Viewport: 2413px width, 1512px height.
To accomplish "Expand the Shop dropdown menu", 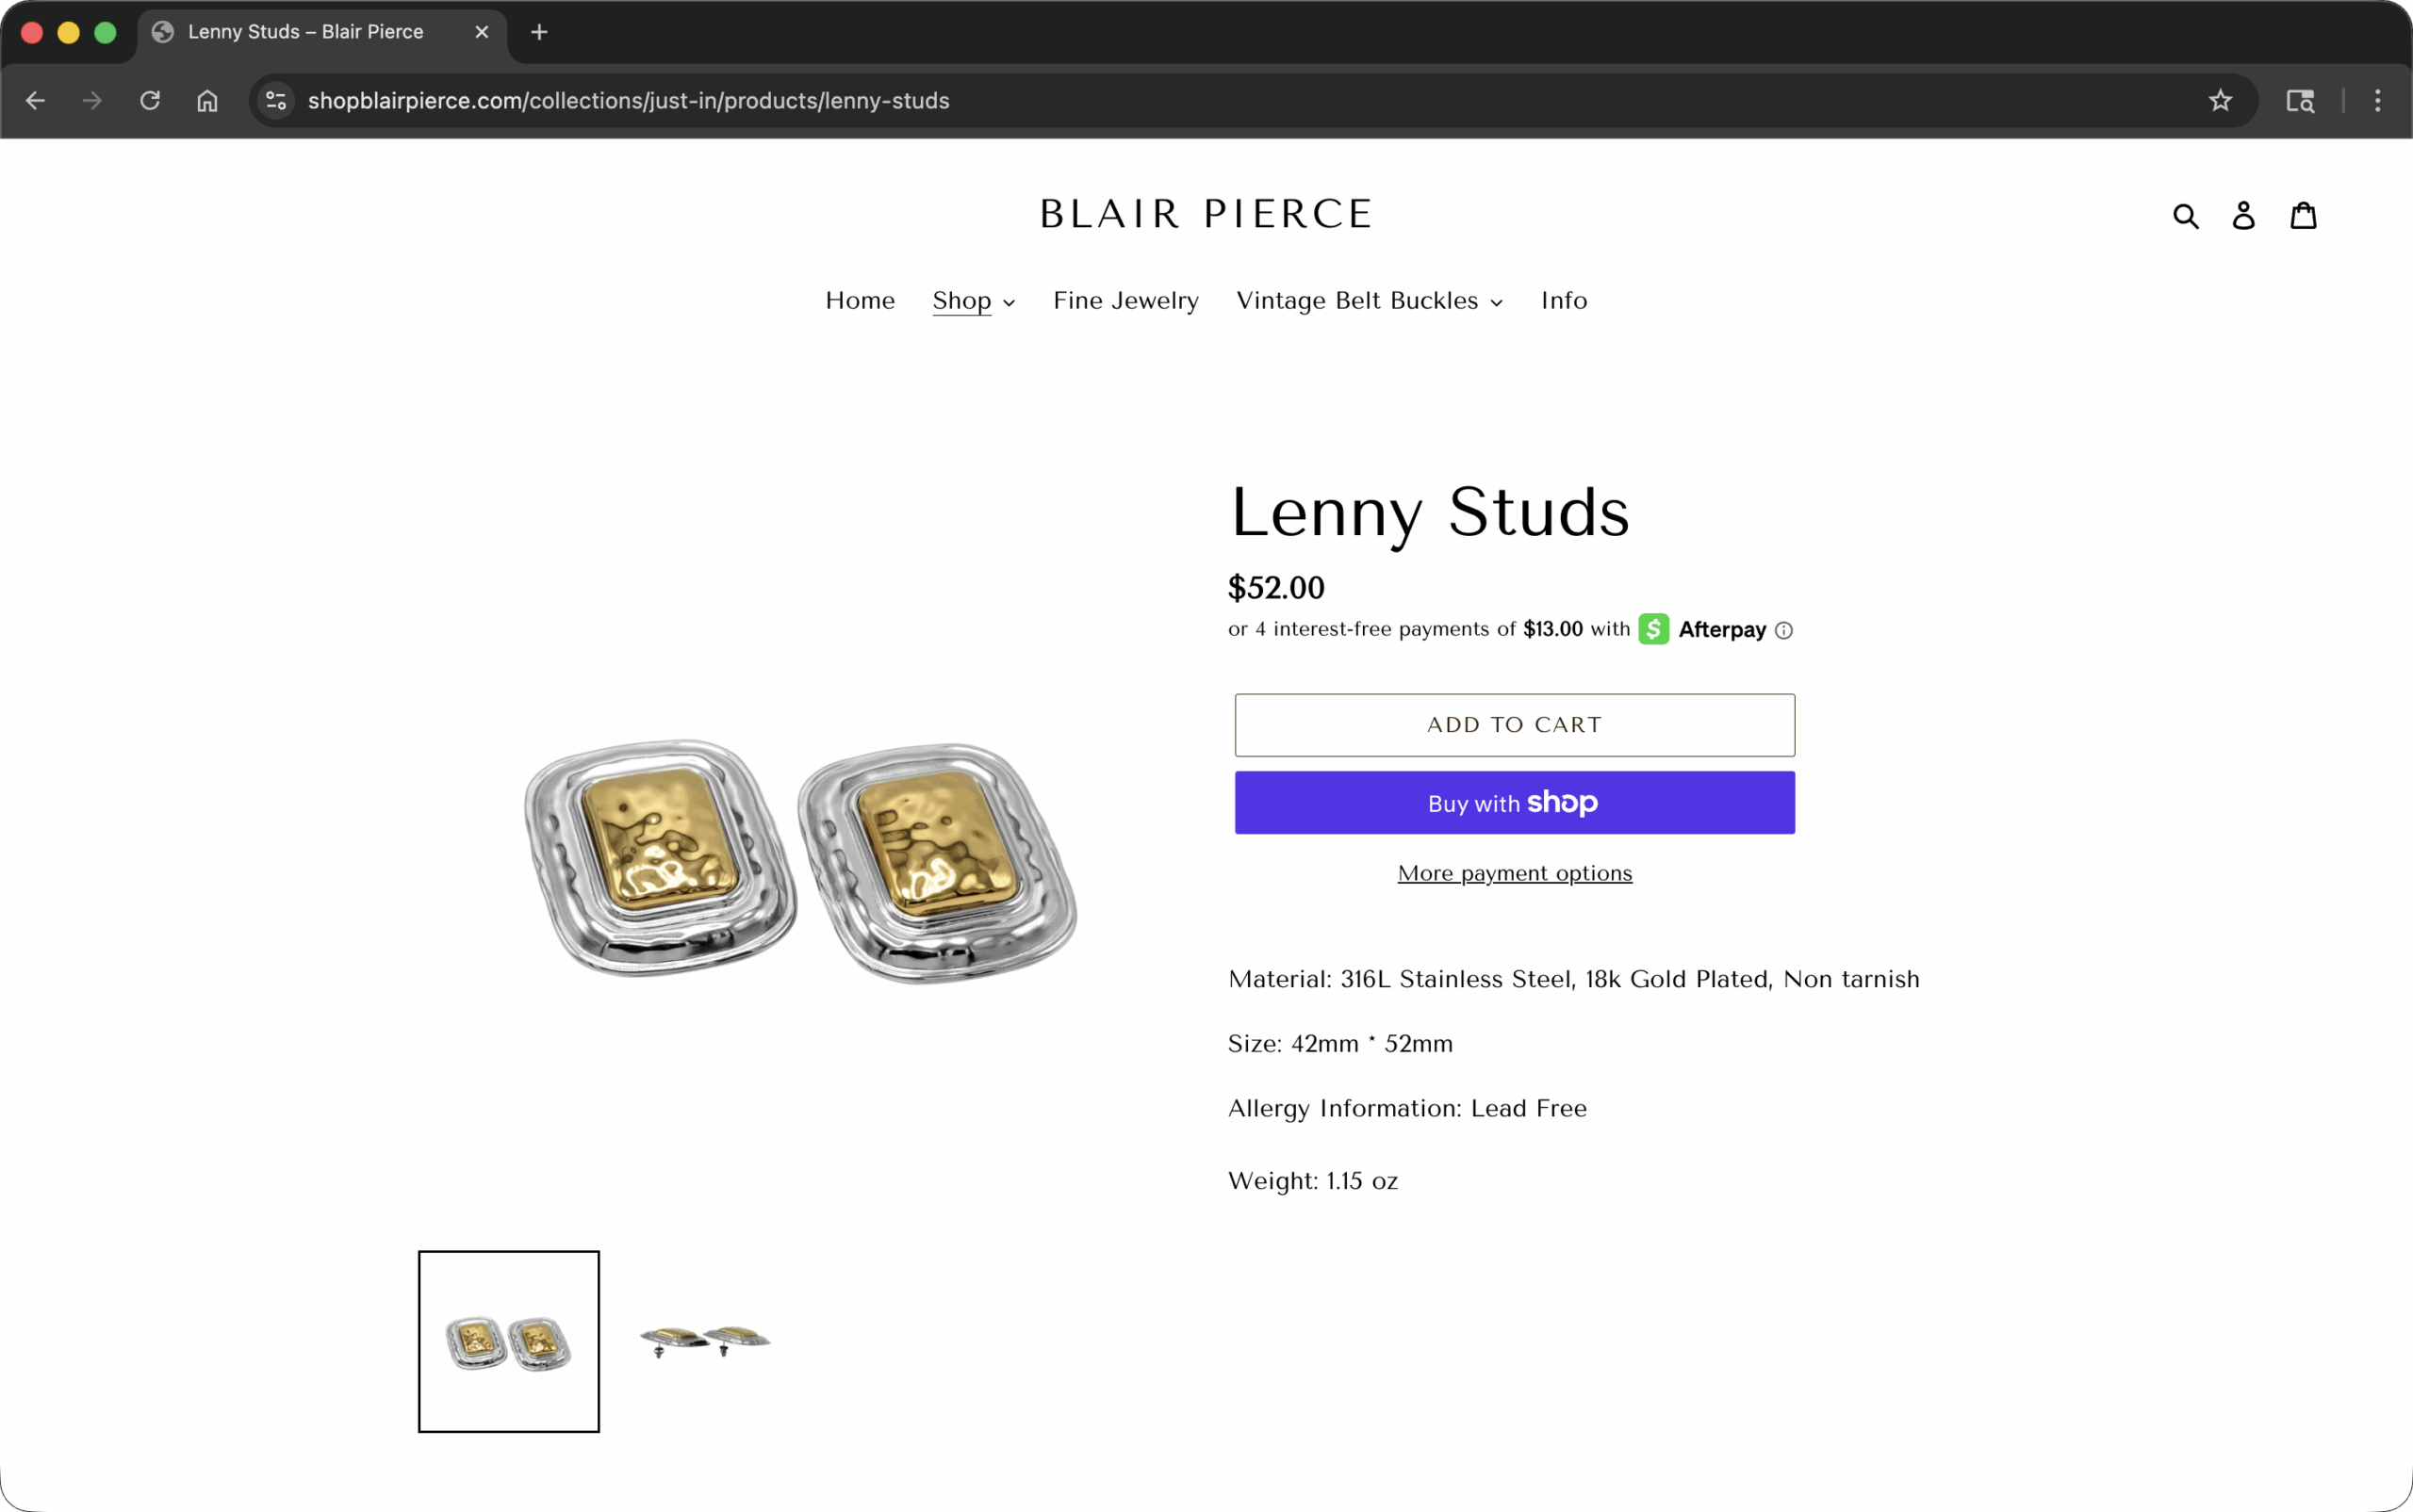I will click(x=973, y=301).
